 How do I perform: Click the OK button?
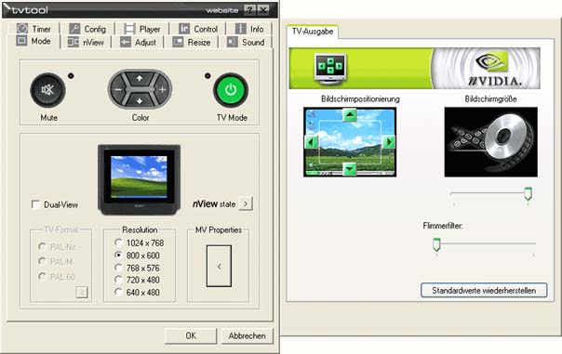click(191, 335)
